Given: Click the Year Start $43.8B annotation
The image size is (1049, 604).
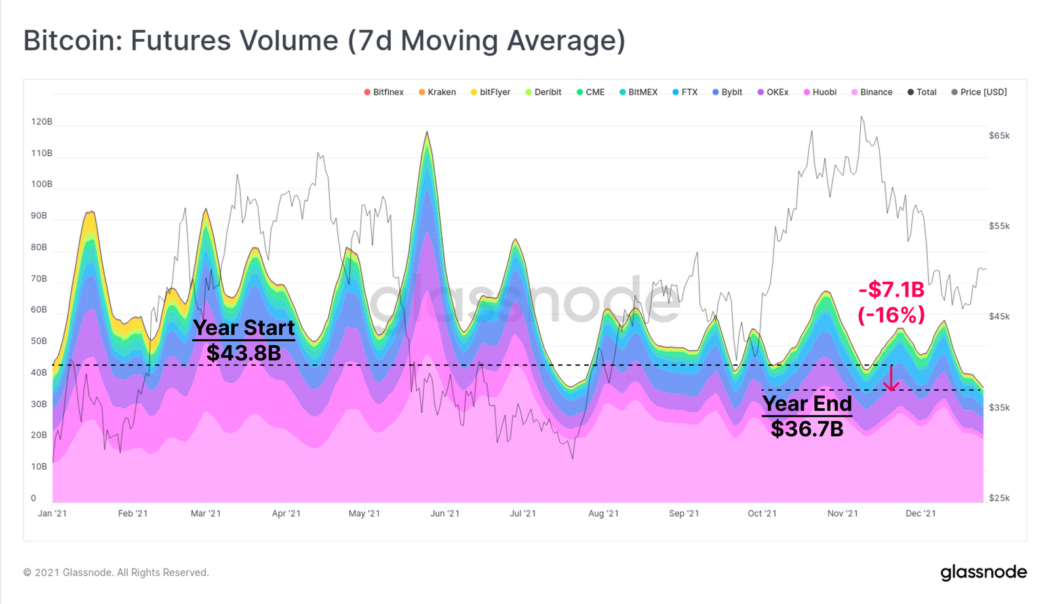Looking at the screenshot, I should click(x=244, y=340).
